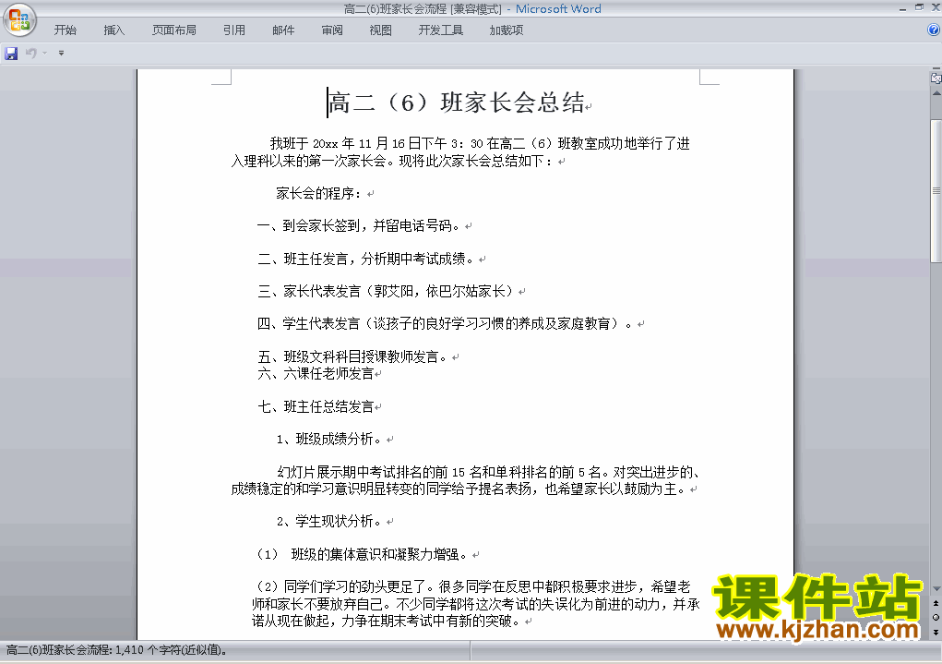
Task: Open the 页面布局 ribbon tab
Action: (174, 30)
